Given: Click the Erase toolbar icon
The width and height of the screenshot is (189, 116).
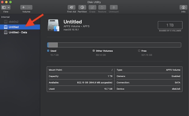Looking at the screenshot, I should tap(92, 7).
